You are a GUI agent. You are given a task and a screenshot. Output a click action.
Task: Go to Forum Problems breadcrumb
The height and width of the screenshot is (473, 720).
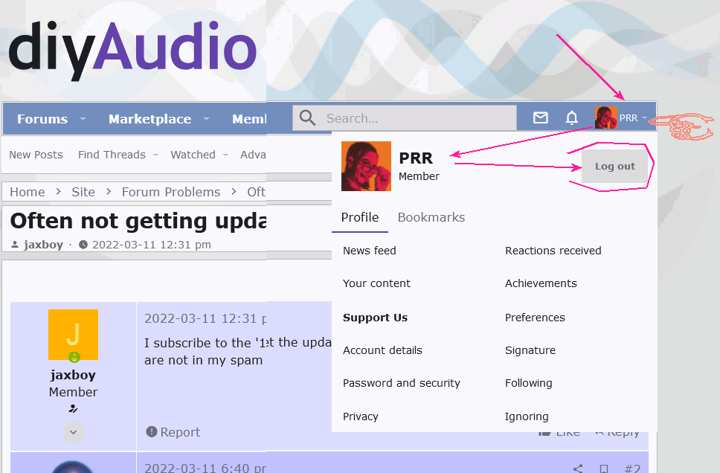pyautogui.click(x=171, y=192)
